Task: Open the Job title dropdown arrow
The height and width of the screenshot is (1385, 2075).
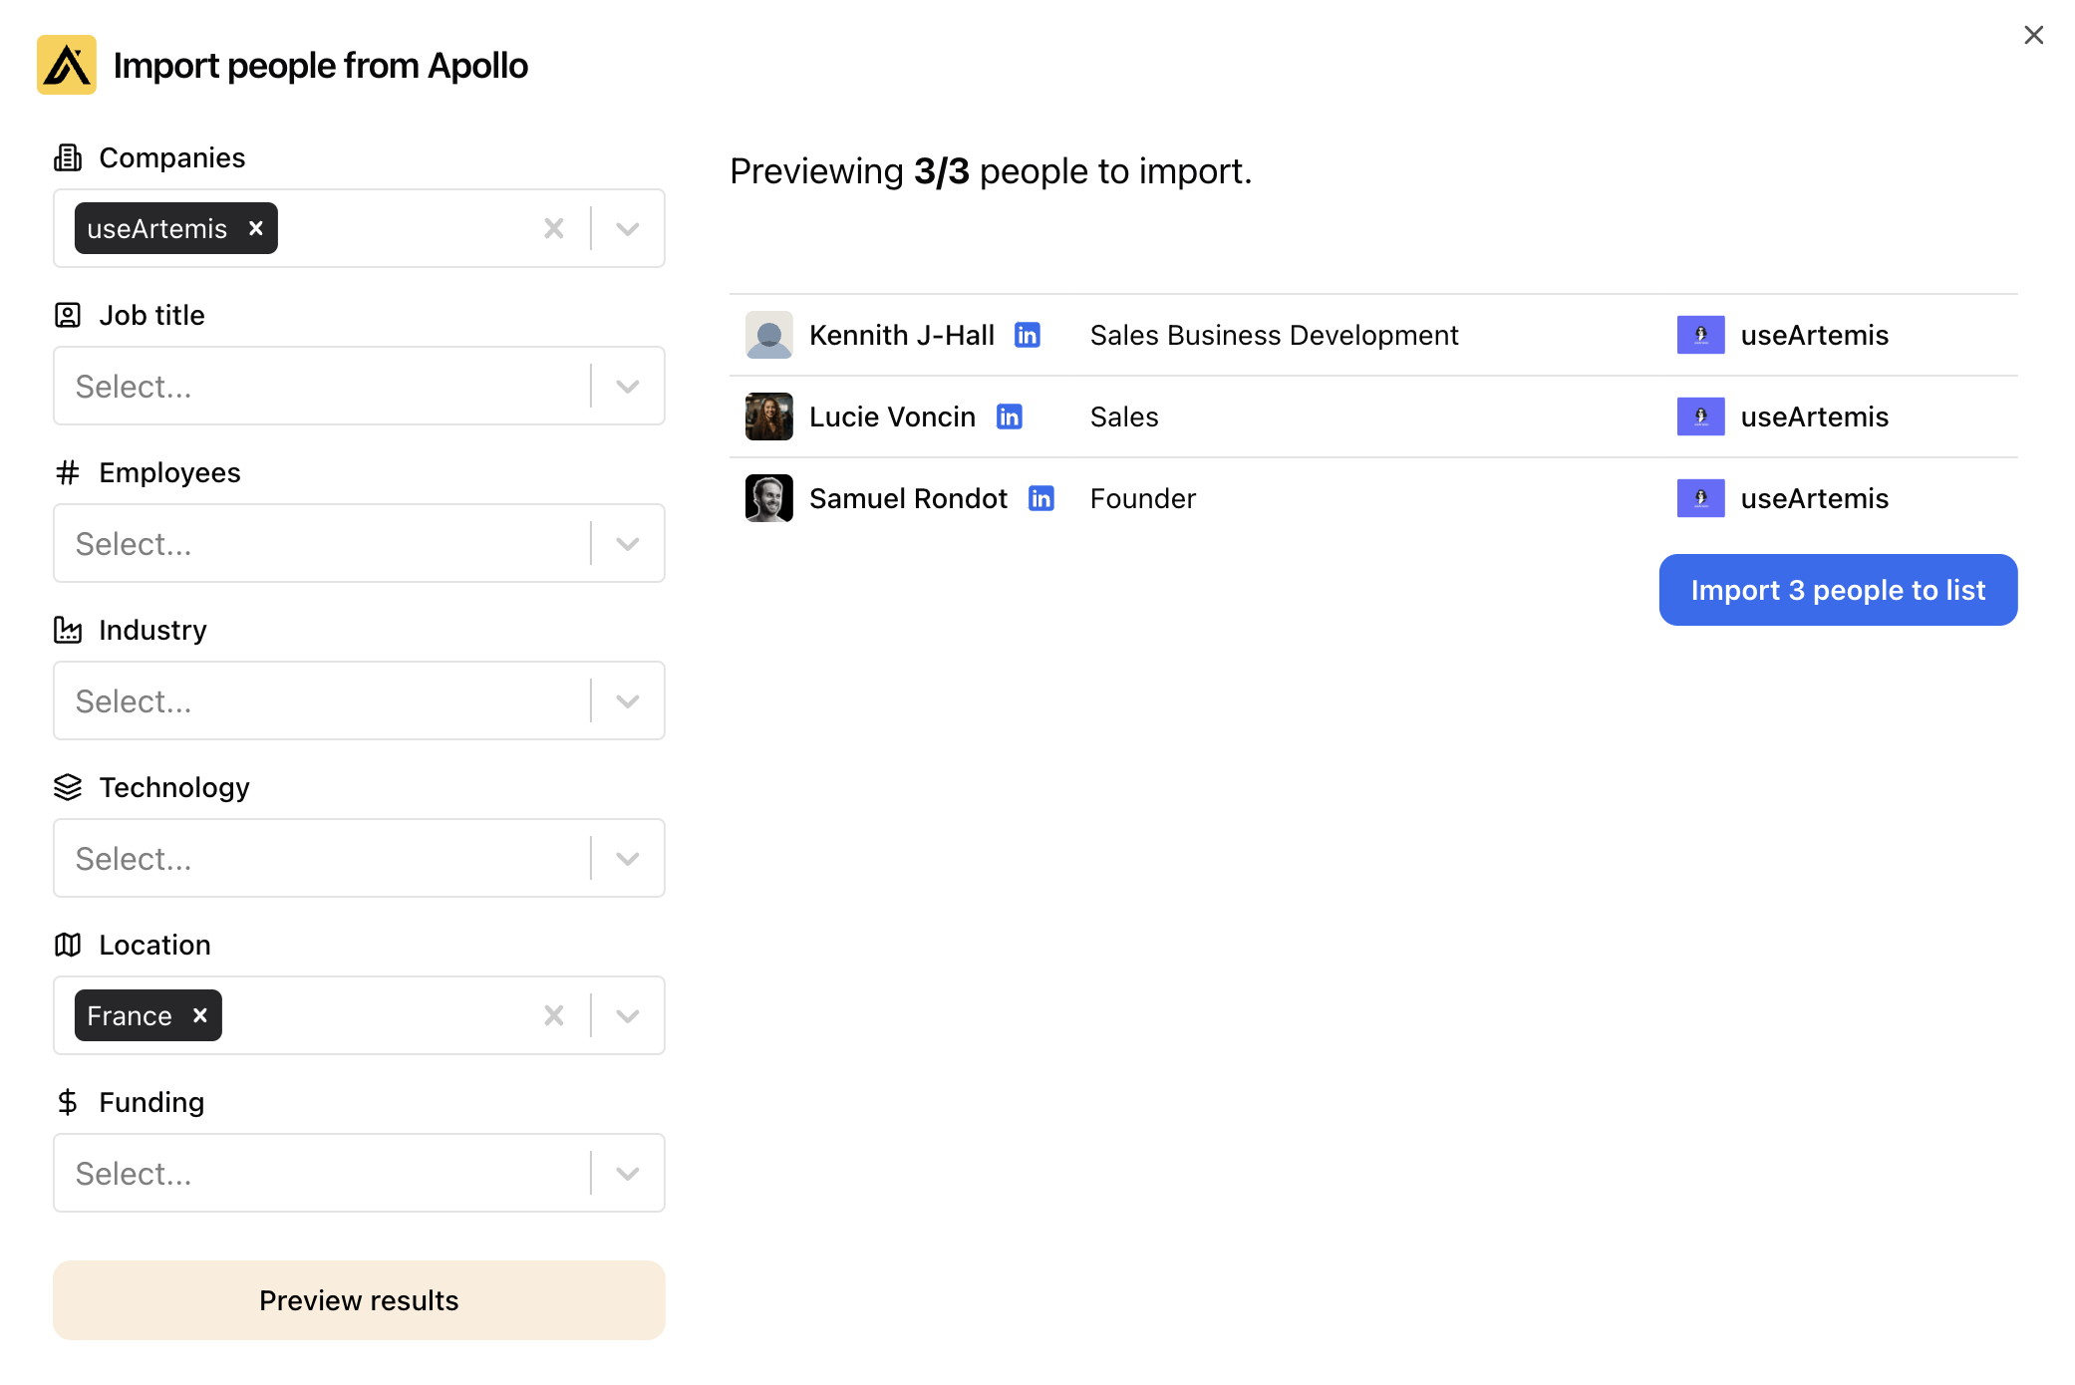Action: tap(628, 386)
